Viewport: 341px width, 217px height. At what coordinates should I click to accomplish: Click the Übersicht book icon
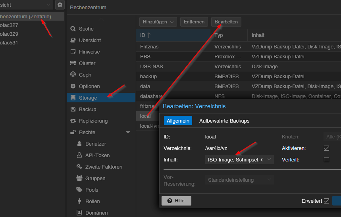(73, 40)
